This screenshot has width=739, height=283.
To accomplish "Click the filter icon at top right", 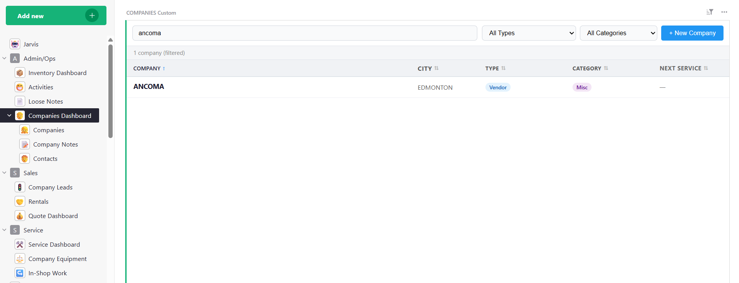I will (710, 12).
